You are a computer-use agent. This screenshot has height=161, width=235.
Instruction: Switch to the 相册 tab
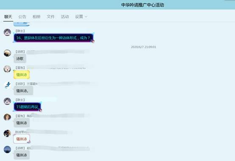coord(36,17)
